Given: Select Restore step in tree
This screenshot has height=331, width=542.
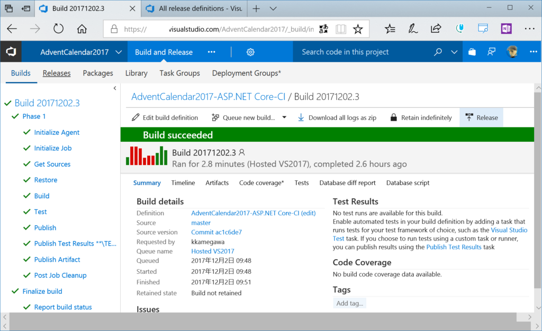Looking at the screenshot, I should 46,180.
